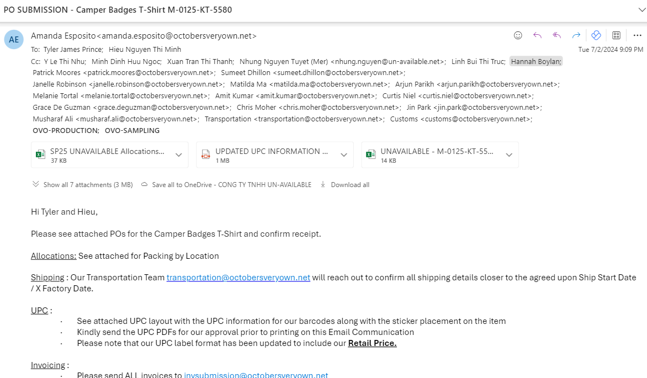Select Cc recipient Xuan Tran Thi Thanh
This screenshot has height=378, width=647.
tap(200, 61)
